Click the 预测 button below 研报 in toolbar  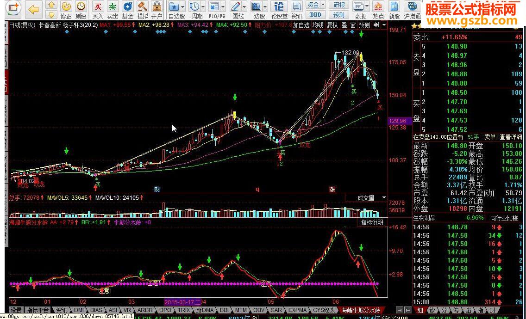coord(339,15)
